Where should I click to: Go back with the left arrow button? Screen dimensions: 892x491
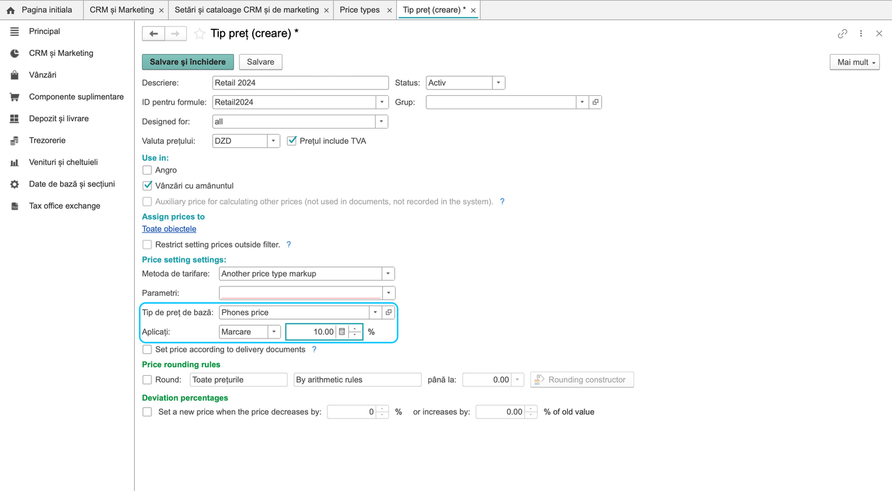pos(153,33)
